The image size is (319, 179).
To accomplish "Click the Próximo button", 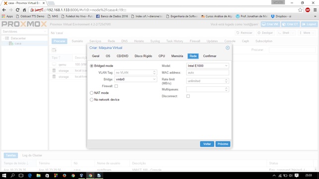I will pos(223,144).
